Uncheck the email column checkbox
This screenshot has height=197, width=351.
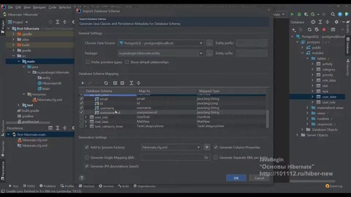[x=82, y=99]
